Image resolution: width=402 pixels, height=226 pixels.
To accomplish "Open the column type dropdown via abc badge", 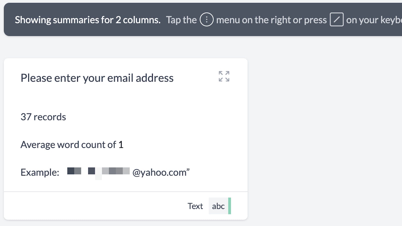I will [x=218, y=206].
